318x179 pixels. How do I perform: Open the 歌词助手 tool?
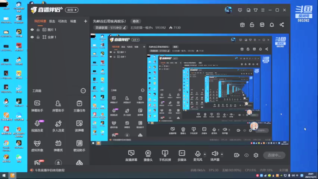79,146
